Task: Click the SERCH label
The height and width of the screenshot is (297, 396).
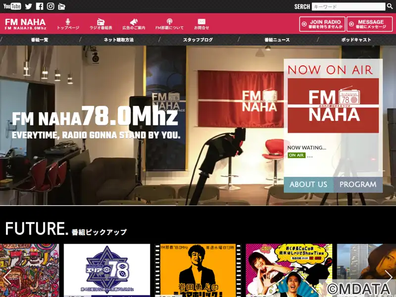Action: [302, 6]
